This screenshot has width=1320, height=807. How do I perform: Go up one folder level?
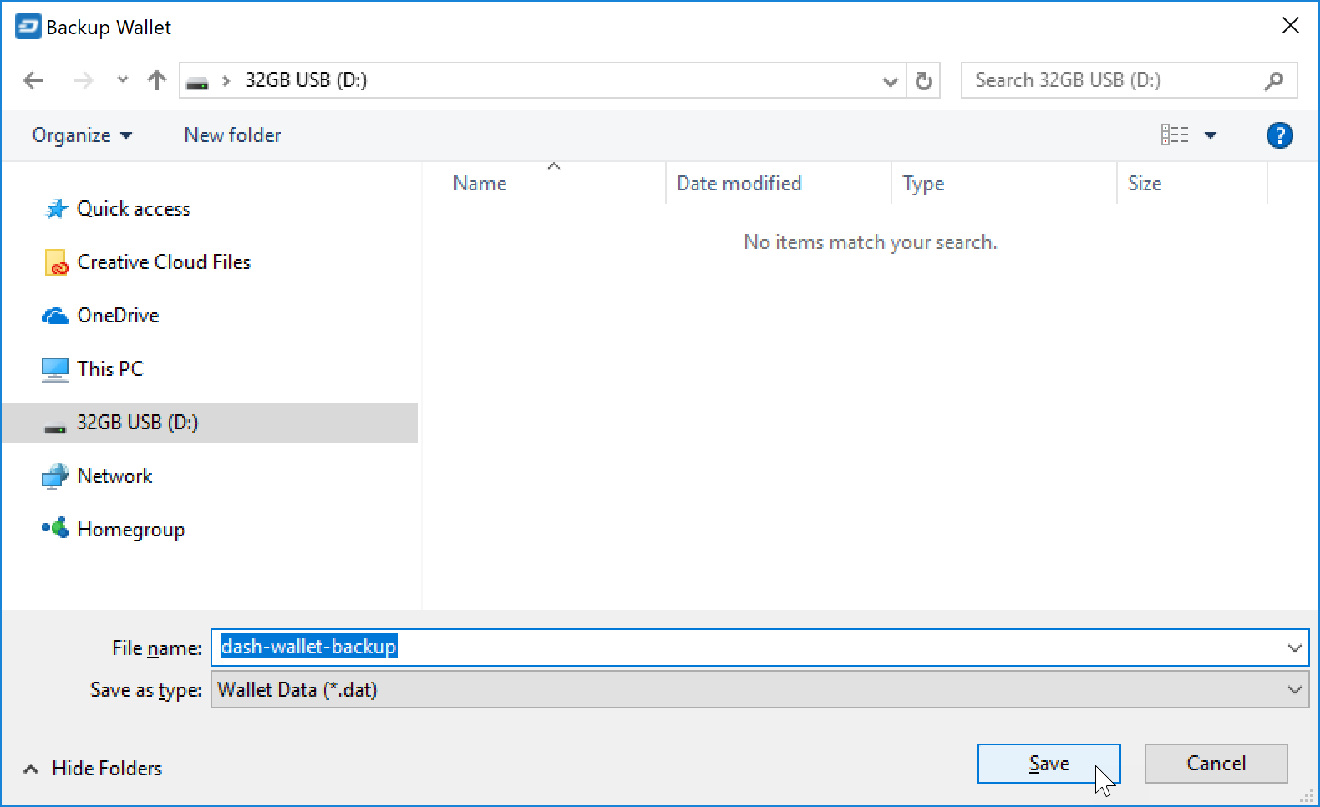click(157, 80)
